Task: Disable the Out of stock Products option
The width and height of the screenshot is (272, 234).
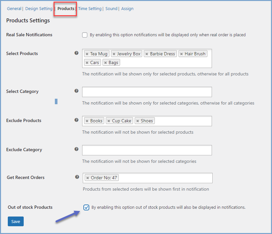Action: tap(86, 207)
